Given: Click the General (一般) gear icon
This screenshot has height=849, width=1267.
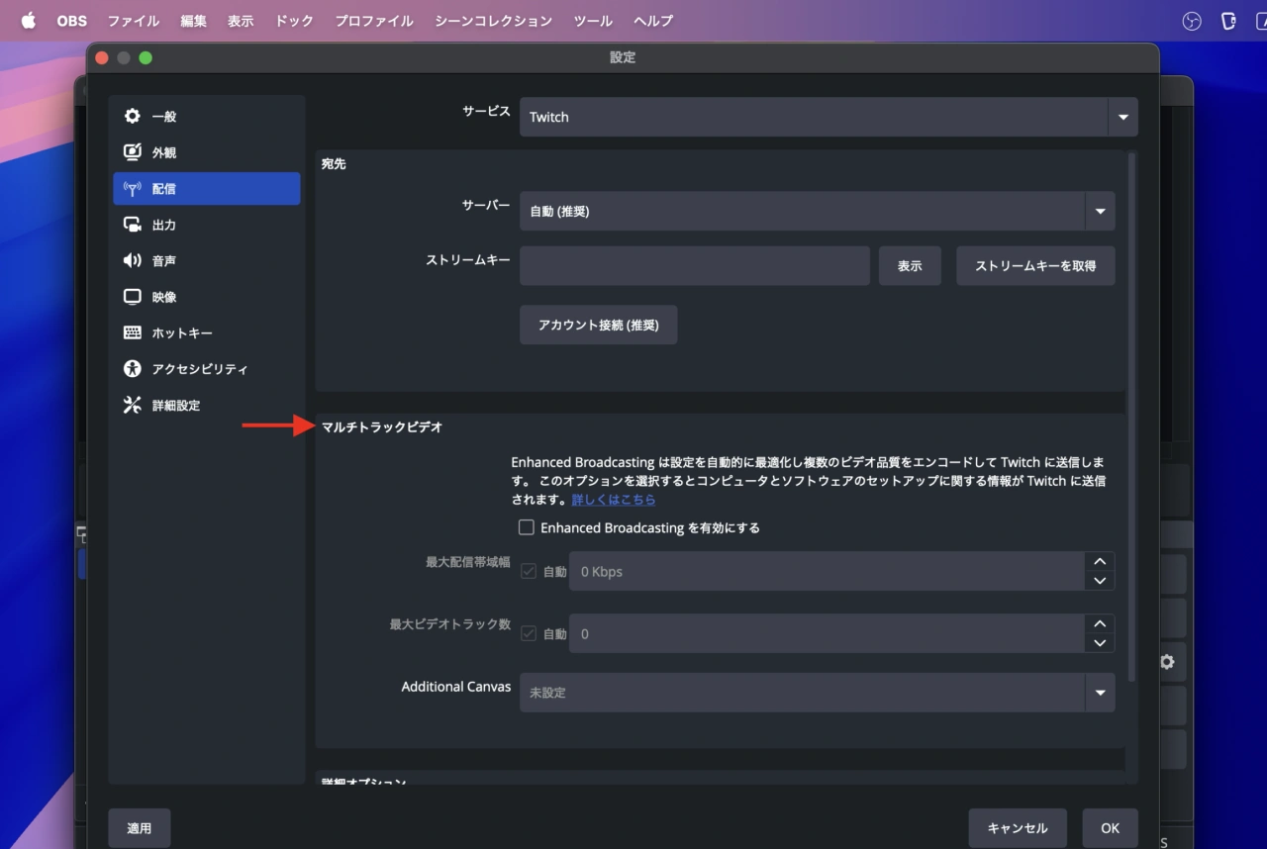Looking at the screenshot, I should pyautogui.click(x=133, y=117).
